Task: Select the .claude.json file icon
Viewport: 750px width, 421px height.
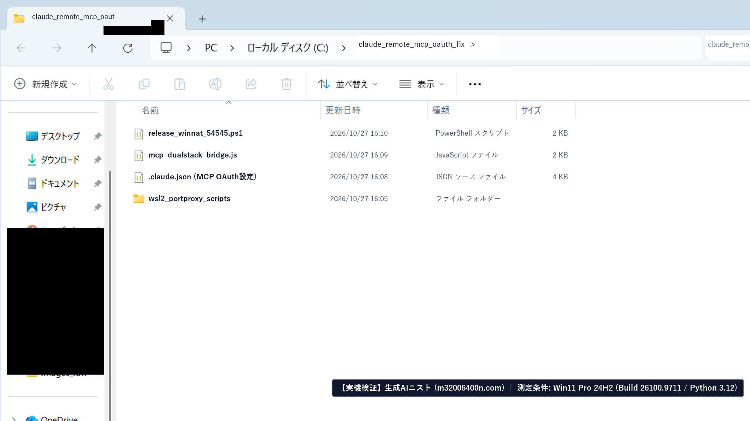Action: coord(139,177)
